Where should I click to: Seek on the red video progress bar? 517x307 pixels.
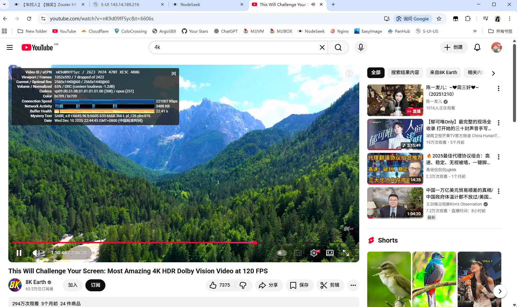click(133, 243)
